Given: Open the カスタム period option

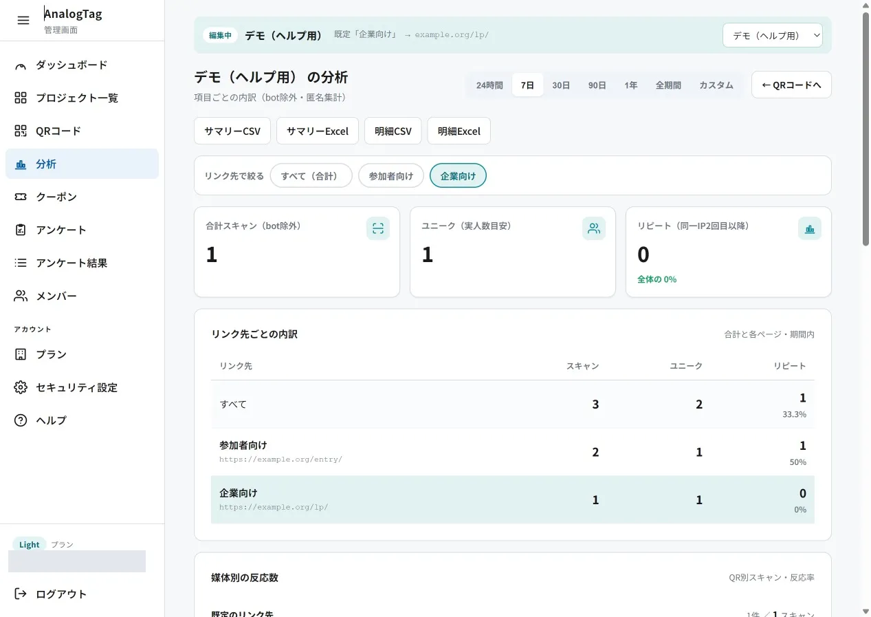Looking at the screenshot, I should click(x=716, y=85).
